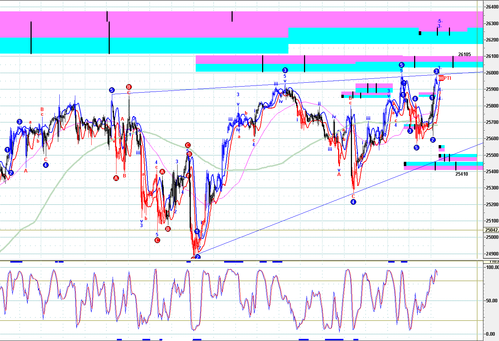Click the red circled B marker near 25900
The width and height of the screenshot is (499, 341).
[129, 87]
